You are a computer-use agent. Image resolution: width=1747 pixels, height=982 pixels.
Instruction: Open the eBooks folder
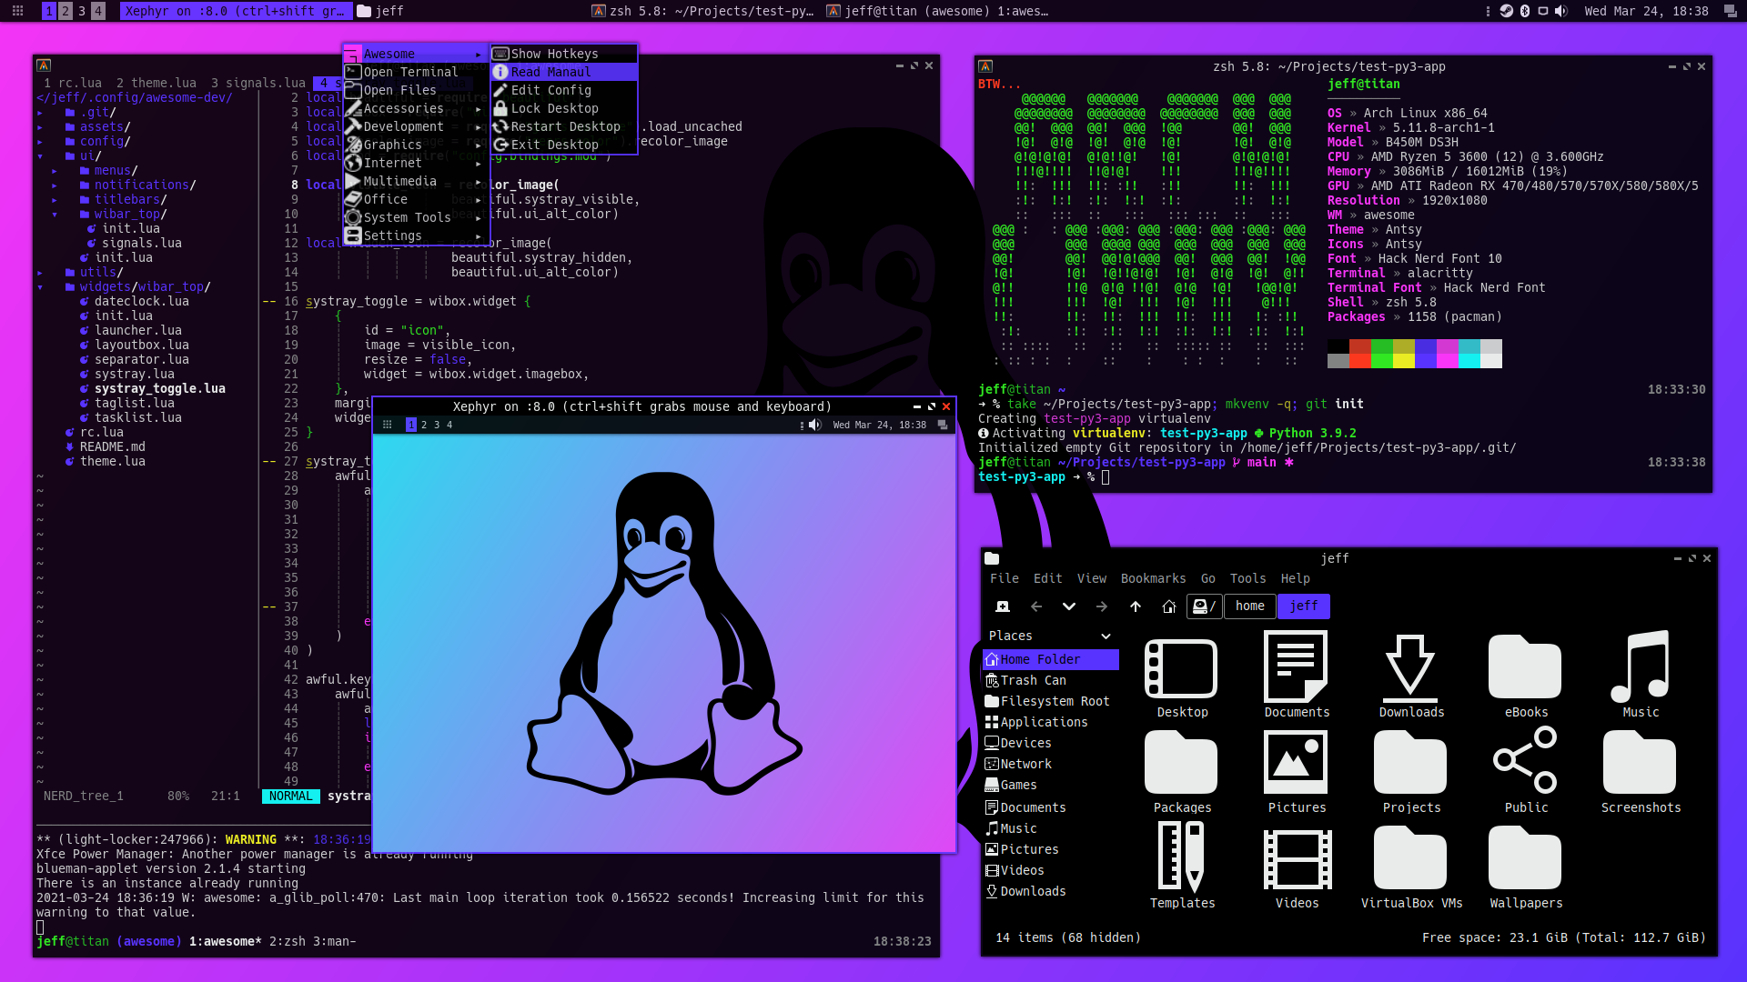pos(1526,676)
